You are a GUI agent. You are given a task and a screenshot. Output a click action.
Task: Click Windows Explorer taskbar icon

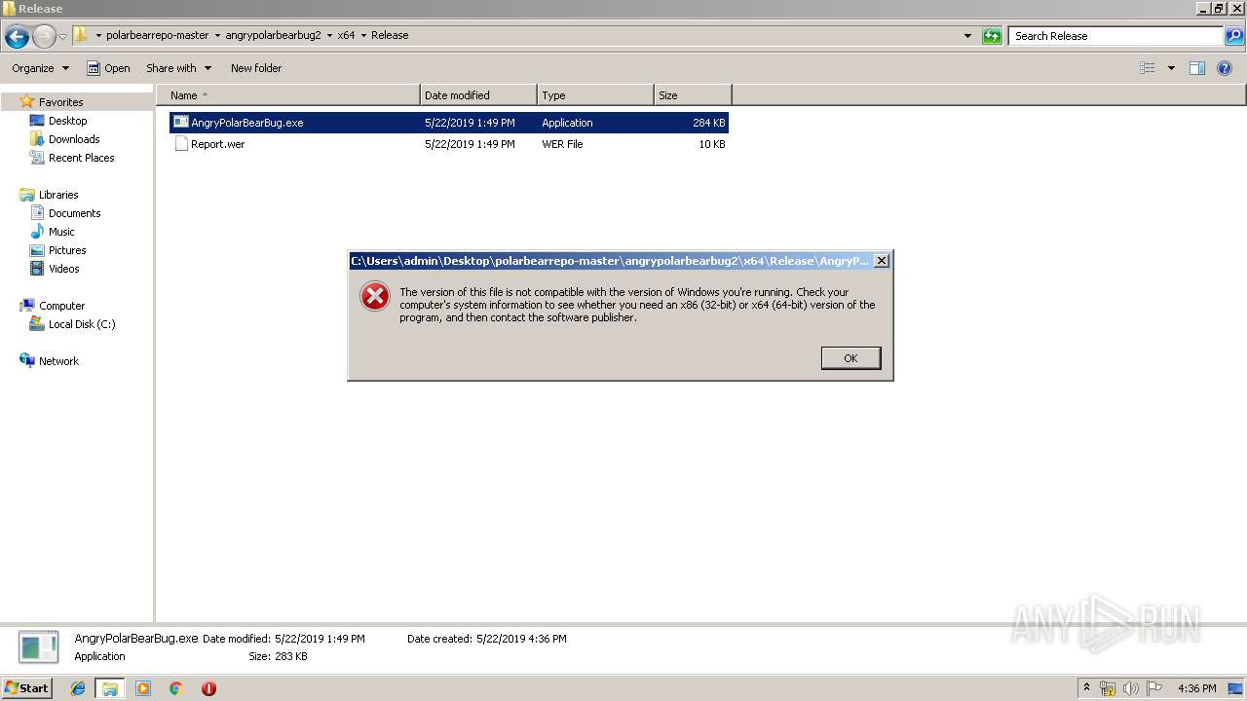click(110, 688)
